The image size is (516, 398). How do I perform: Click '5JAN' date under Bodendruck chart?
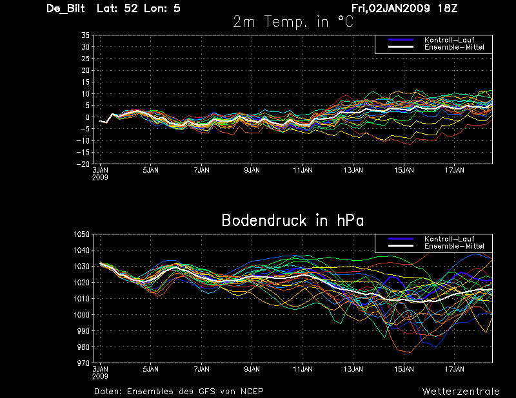pos(151,370)
